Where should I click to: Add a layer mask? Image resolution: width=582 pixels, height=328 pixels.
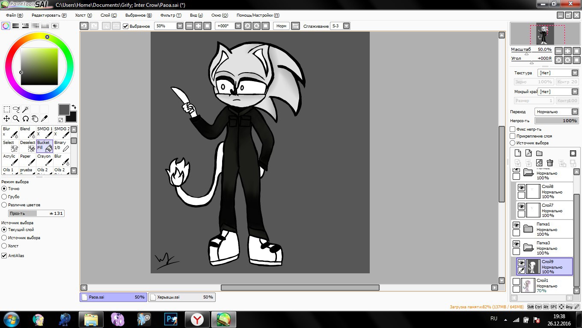click(x=573, y=153)
